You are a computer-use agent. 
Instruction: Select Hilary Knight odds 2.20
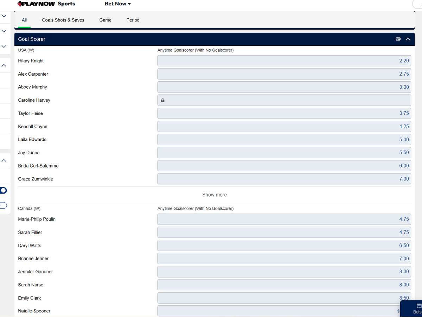tap(284, 61)
